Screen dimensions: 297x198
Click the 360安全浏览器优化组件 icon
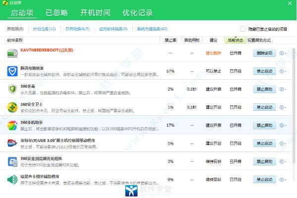click(x=12, y=161)
